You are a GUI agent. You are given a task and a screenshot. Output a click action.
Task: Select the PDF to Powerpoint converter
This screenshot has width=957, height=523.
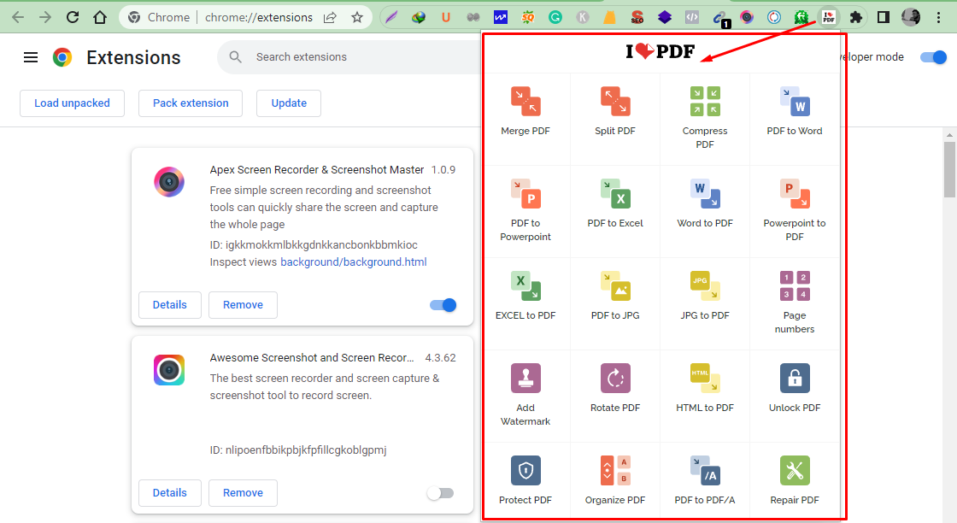coord(525,210)
